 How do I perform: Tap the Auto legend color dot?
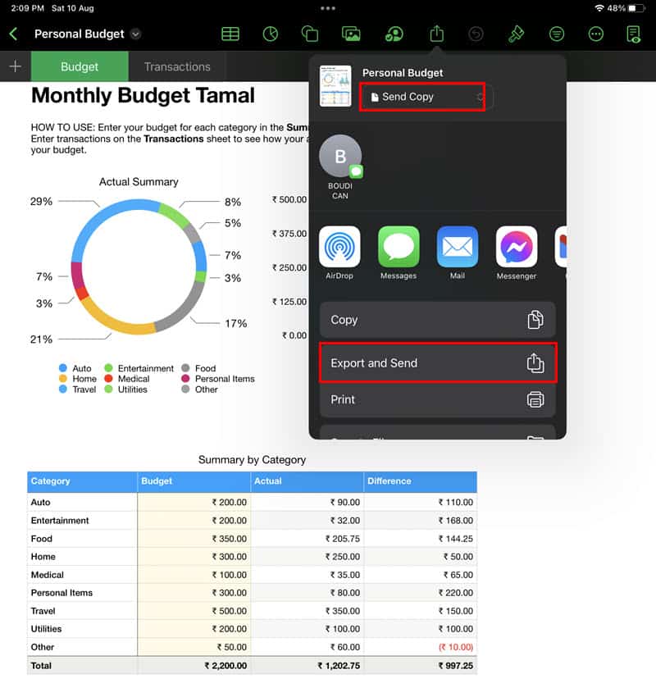pos(63,367)
